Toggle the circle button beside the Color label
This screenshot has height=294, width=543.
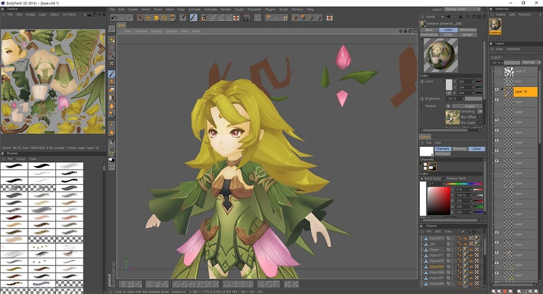click(422, 82)
